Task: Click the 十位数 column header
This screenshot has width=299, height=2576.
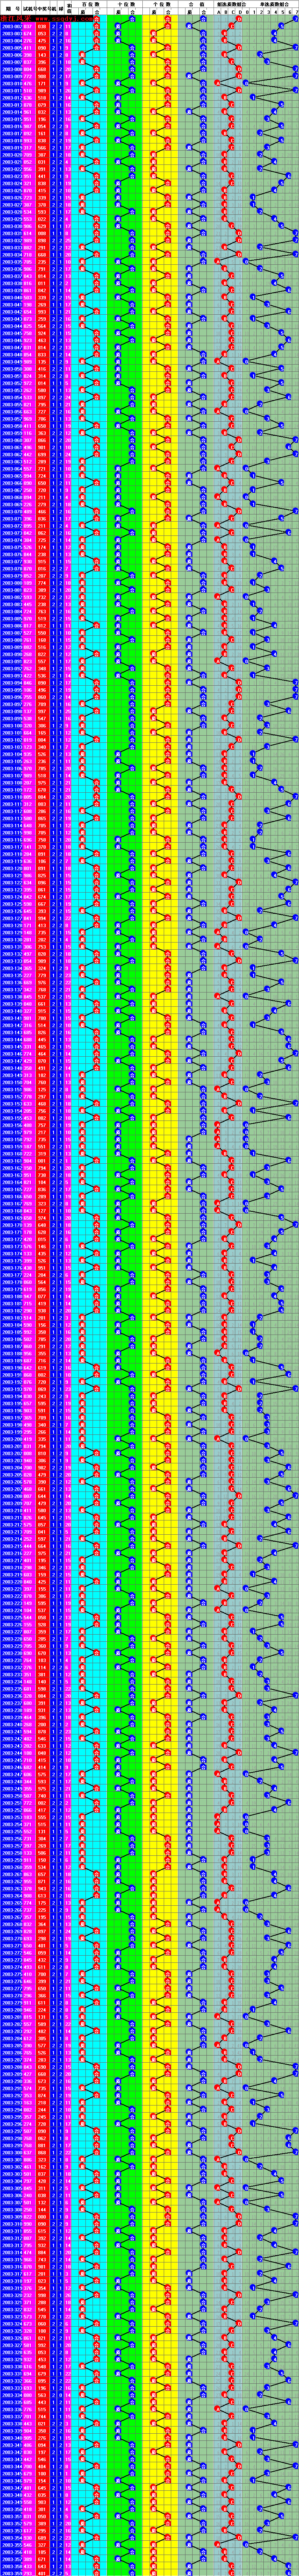Action: click(x=127, y=4)
